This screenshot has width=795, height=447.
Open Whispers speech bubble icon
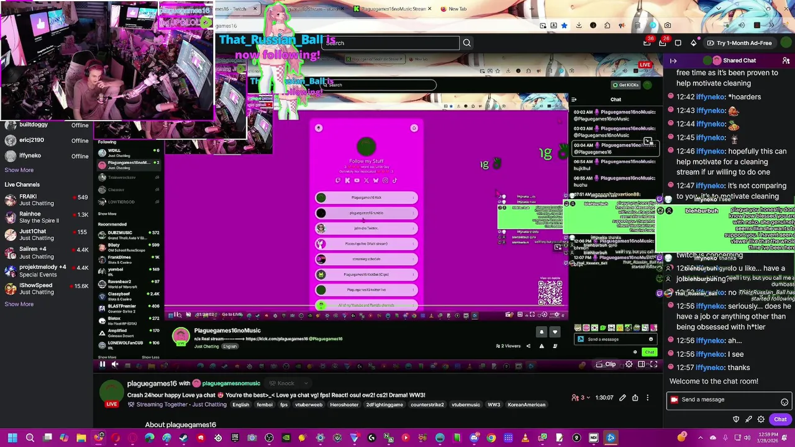pos(678,43)
